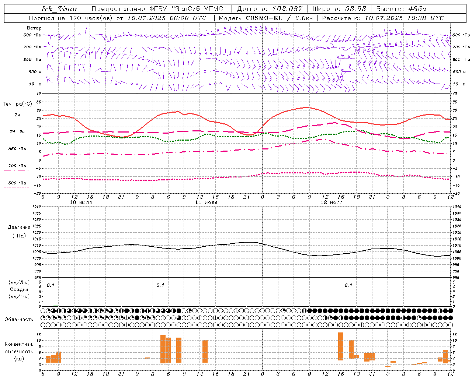Click the tallest orange convective bar on 12 июля
The height and width of the screenshot is (377, 472).
pyautogui.click(x=341, y=346)
